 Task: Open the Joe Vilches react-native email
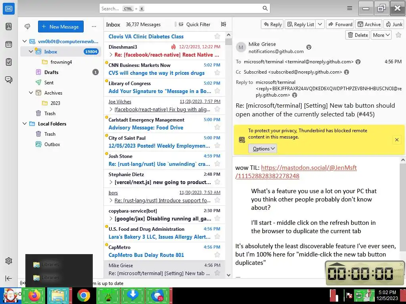(165, 105)
